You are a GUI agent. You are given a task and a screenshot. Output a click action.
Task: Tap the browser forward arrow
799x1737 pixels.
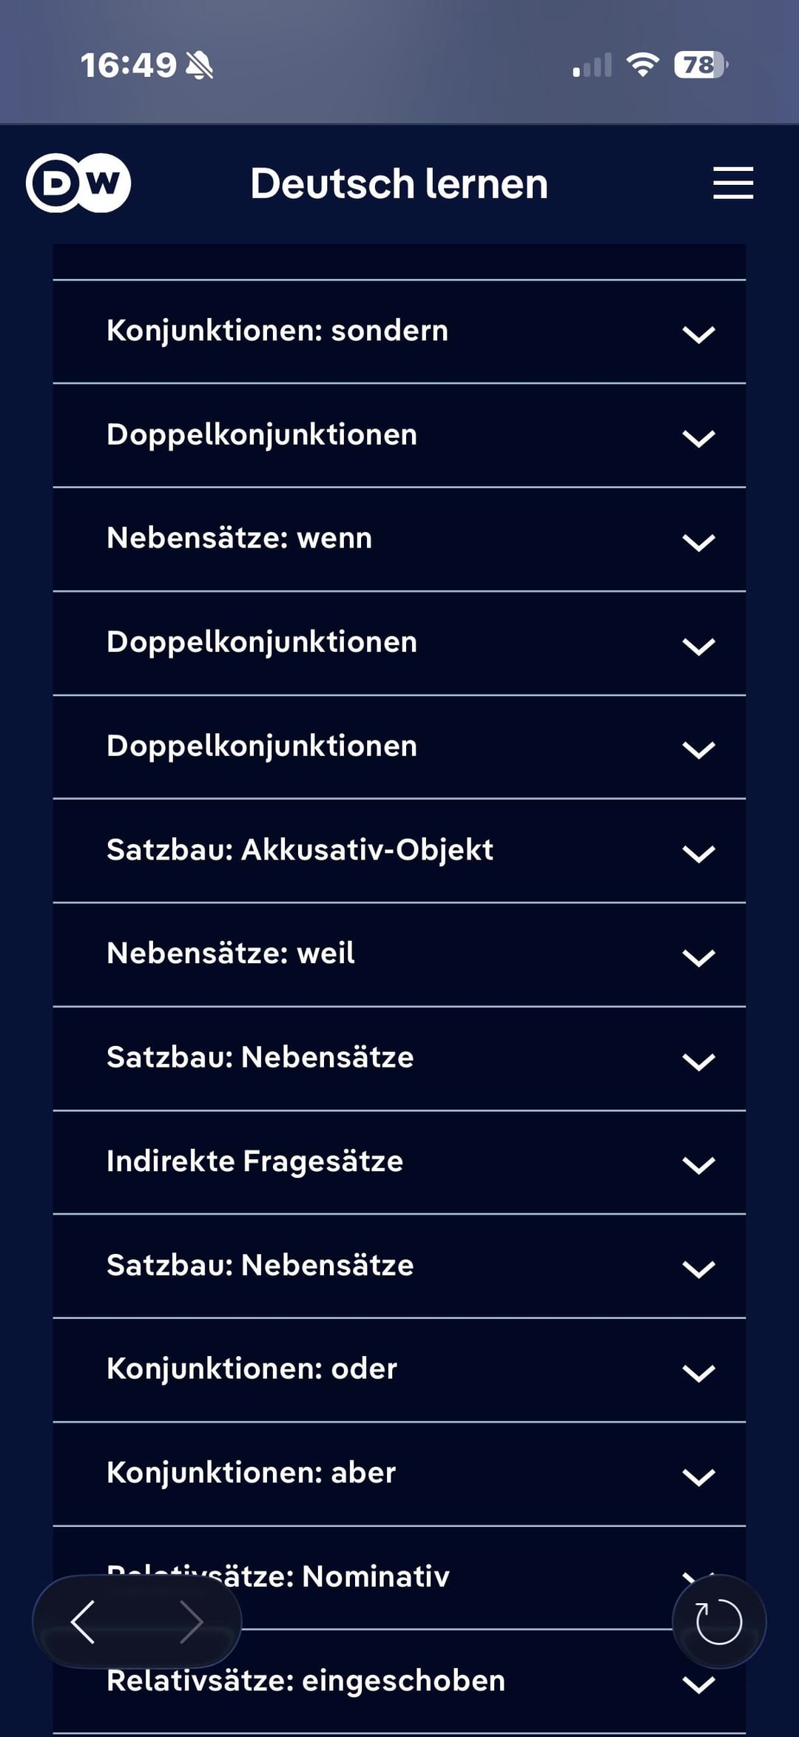pos(191,1622)
